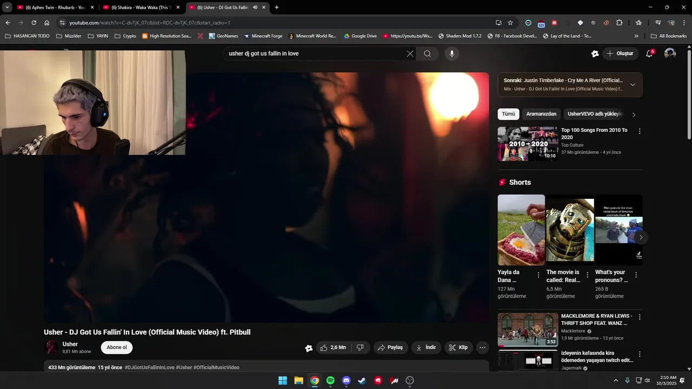692x389 pixels.
Task: Open the Google Drive bookmark
Action: pos(360,36)
